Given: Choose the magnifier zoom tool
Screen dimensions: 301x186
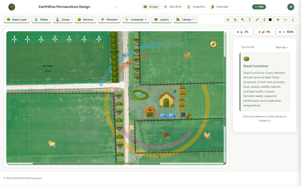Looking at the screenshot, I should 243,20.
